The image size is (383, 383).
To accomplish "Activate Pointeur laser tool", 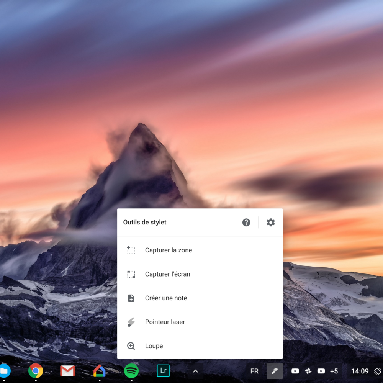I will click(x=200, y=322).
